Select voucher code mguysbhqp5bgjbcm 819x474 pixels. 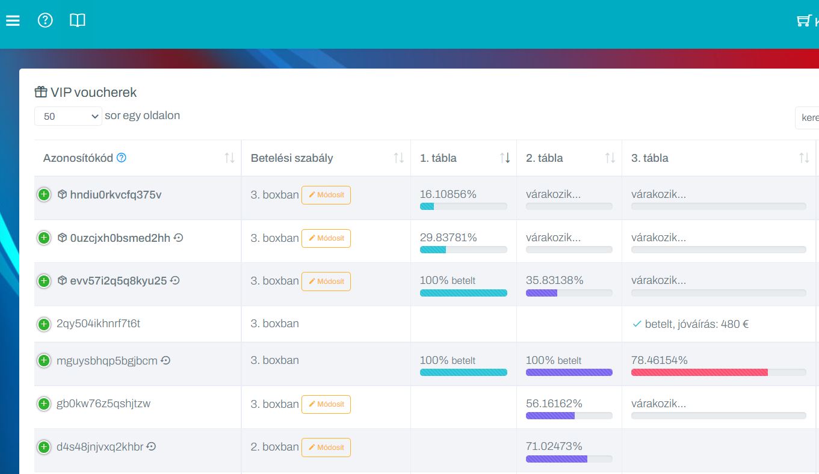click(x=107, y=361)
